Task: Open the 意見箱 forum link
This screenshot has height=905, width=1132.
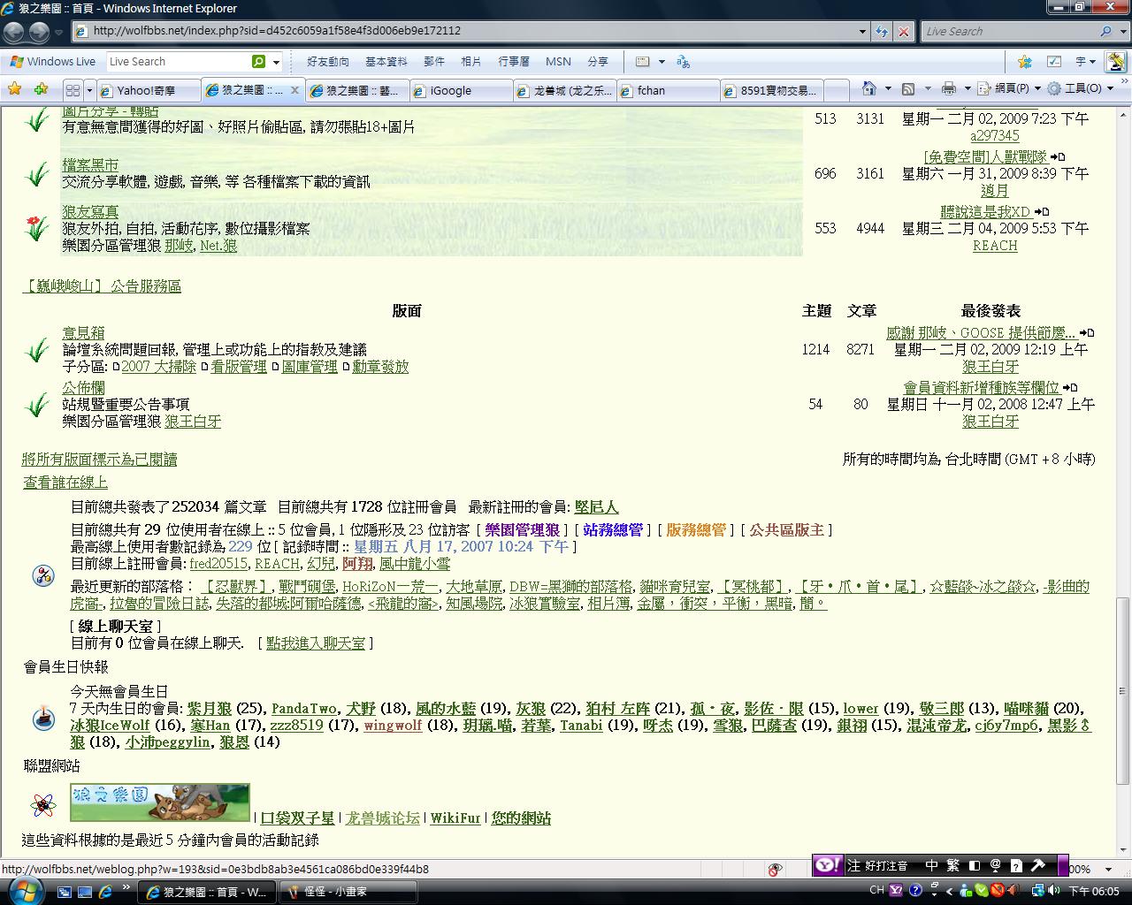Action: point(83,332)
